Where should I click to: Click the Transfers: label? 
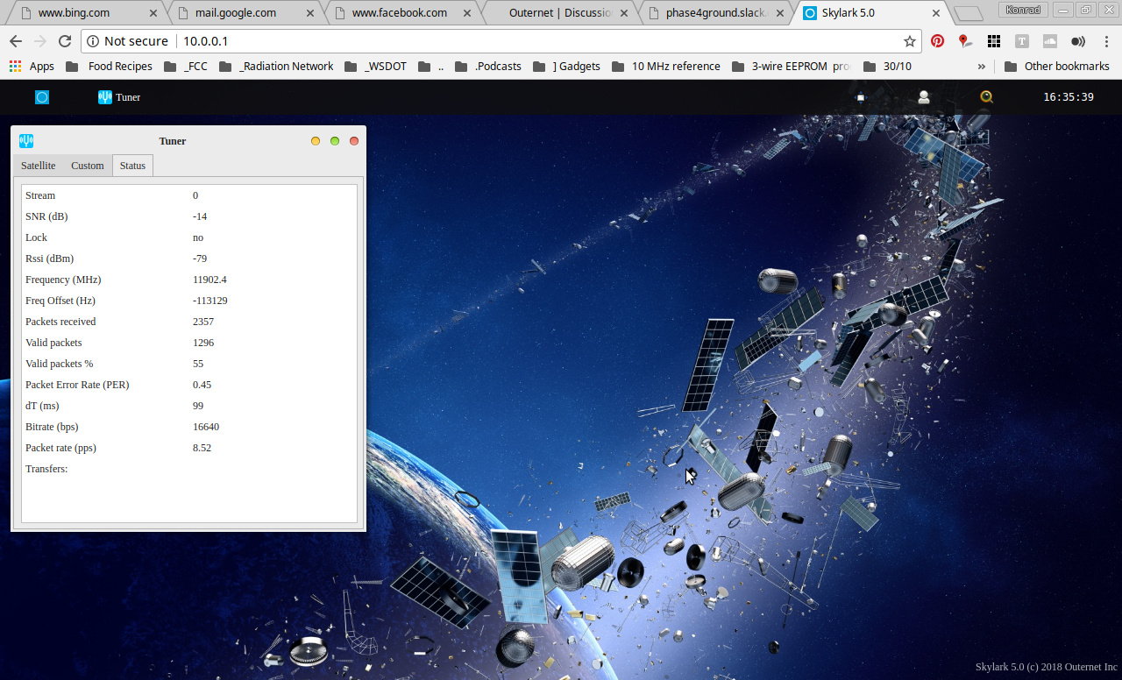click(x=46, y=469)
